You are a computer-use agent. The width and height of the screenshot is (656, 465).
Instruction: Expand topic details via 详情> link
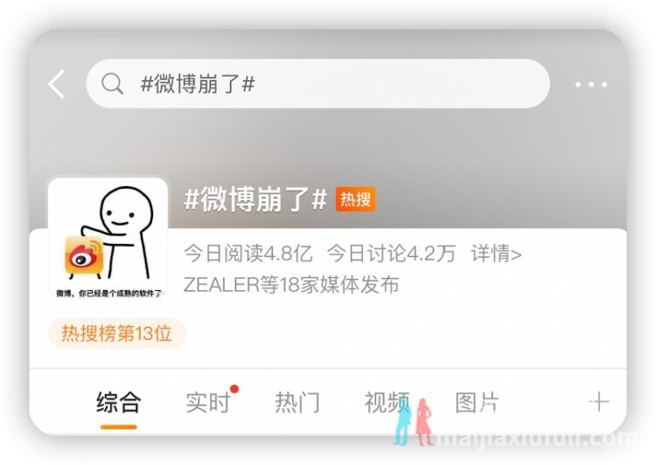point(496,253)
